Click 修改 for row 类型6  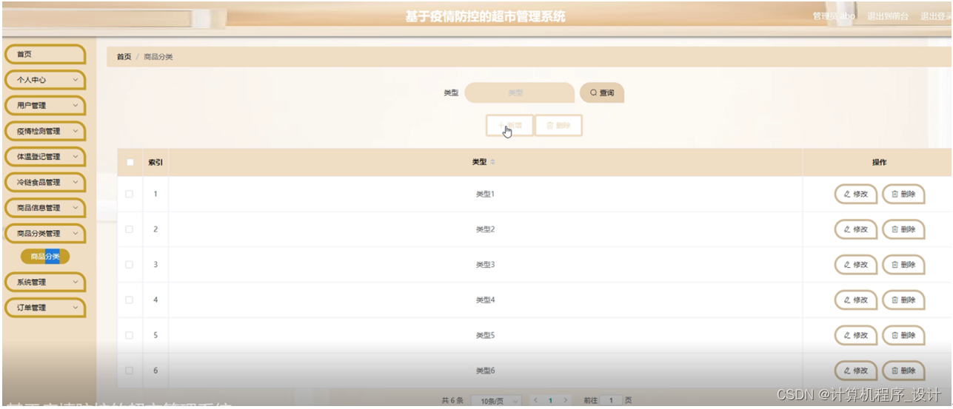tap(856, 371)
